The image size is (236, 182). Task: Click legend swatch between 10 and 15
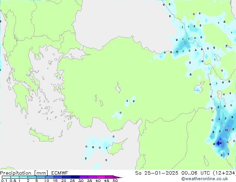(x=50, y=177)
